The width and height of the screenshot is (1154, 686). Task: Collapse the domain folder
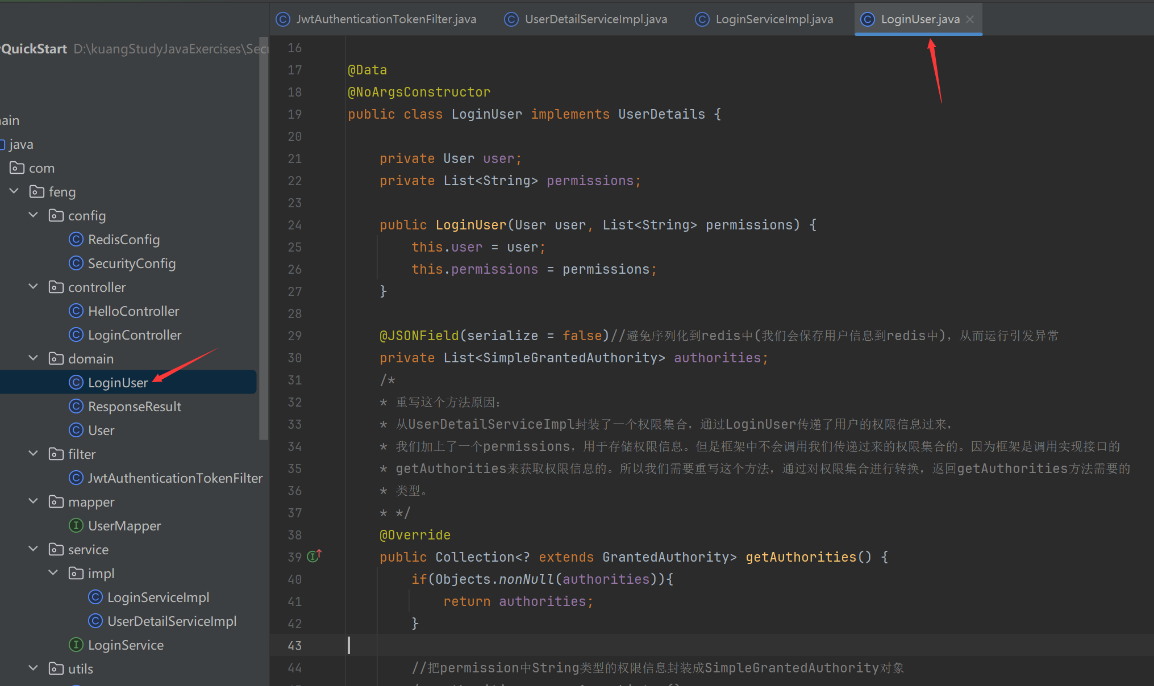(x=34, y=358)
